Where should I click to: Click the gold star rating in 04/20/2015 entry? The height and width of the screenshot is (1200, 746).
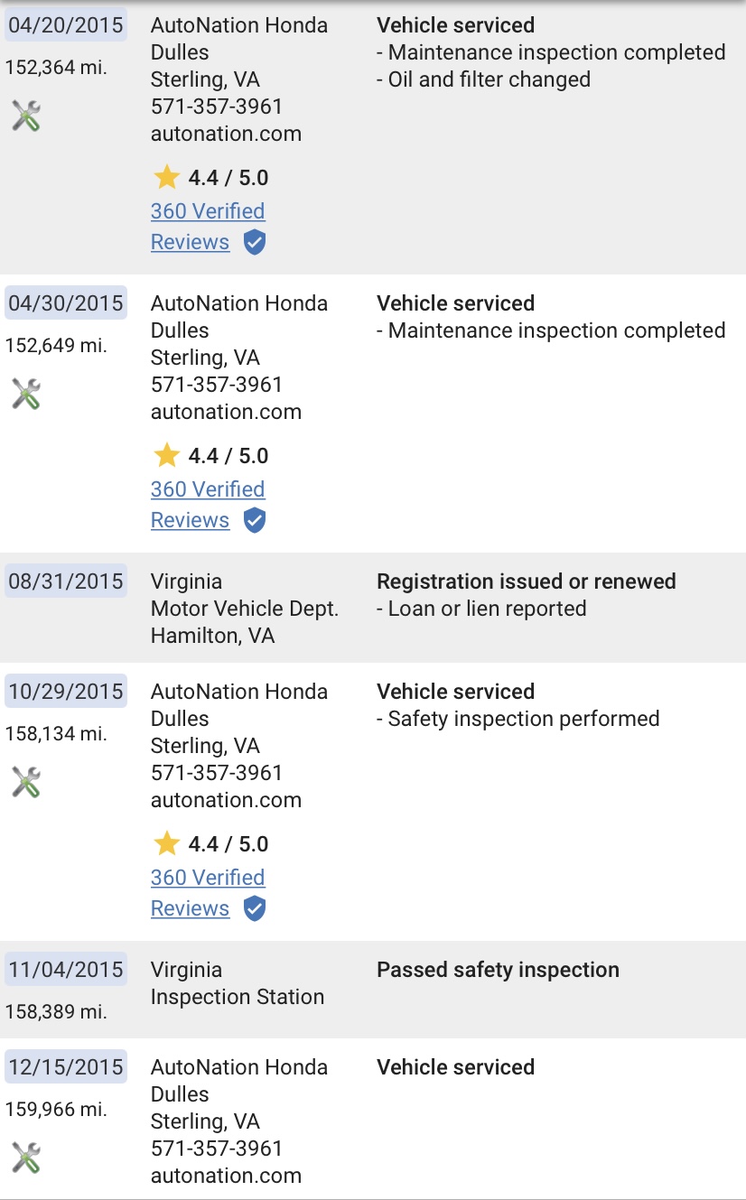point(167,177)
